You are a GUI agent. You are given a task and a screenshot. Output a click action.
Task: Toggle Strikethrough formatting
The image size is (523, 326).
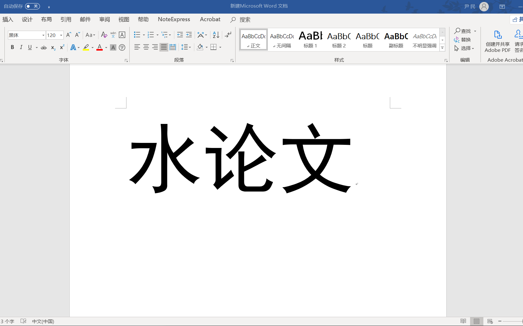click(x=44, y=47)
